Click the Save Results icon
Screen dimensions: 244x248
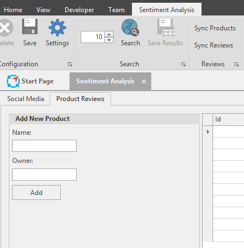[x=166, y=28]
